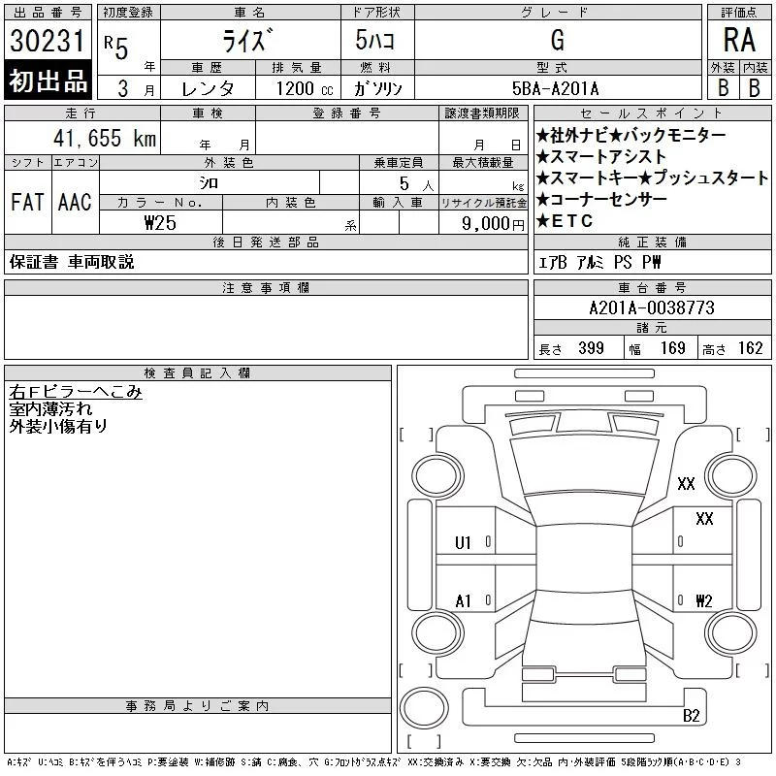Click the W2 repair marker on car diagram
This screenshot has height=776, width=776.
[704, 600]
